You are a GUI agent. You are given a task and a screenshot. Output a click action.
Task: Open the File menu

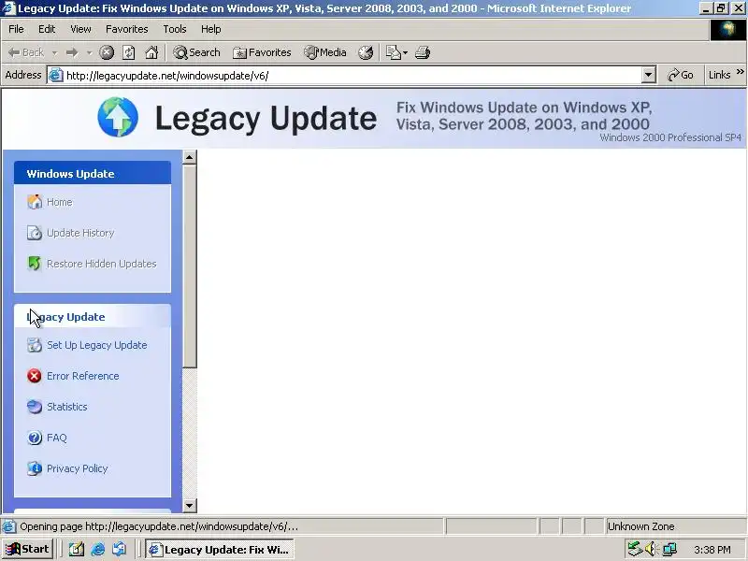pos(16,29)
